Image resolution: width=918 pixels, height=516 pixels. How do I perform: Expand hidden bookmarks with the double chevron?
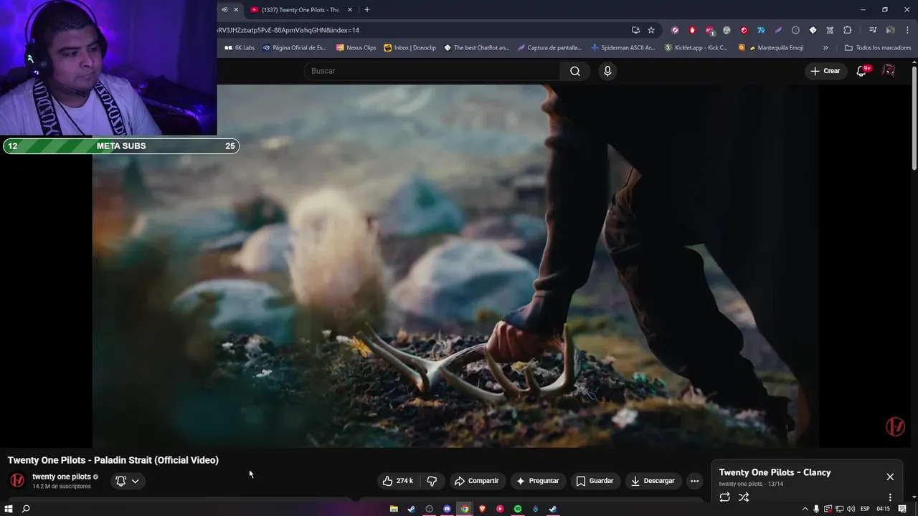(x=825, y=48)
